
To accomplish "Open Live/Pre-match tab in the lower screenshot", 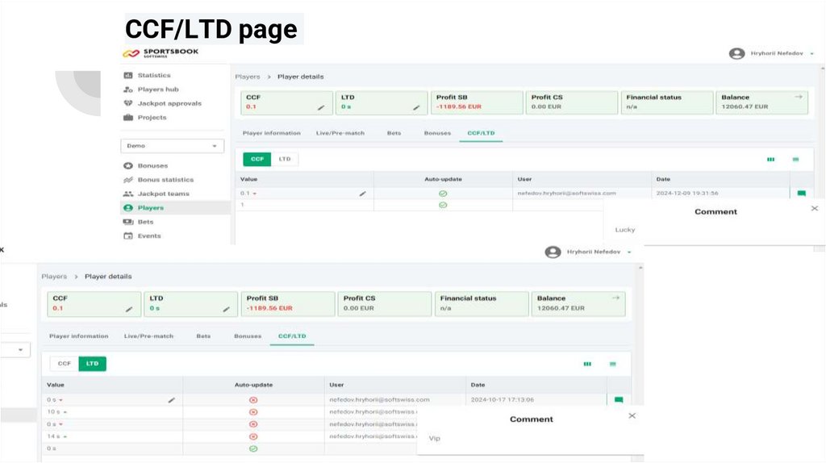I will [x=148, y=336].
